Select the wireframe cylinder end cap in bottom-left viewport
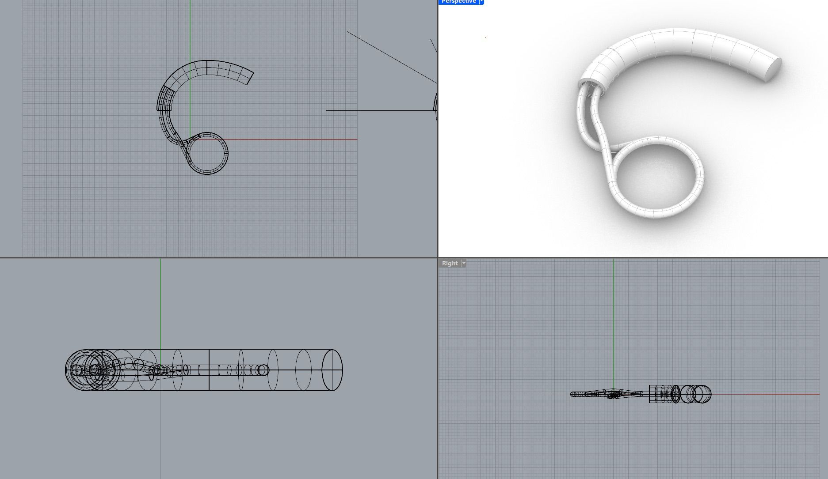 [x=332, y=370]
